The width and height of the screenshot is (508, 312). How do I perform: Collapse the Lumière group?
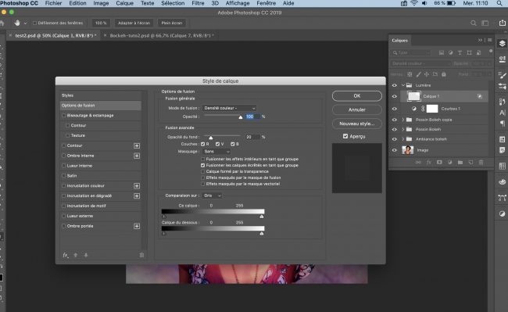(403, 85)
